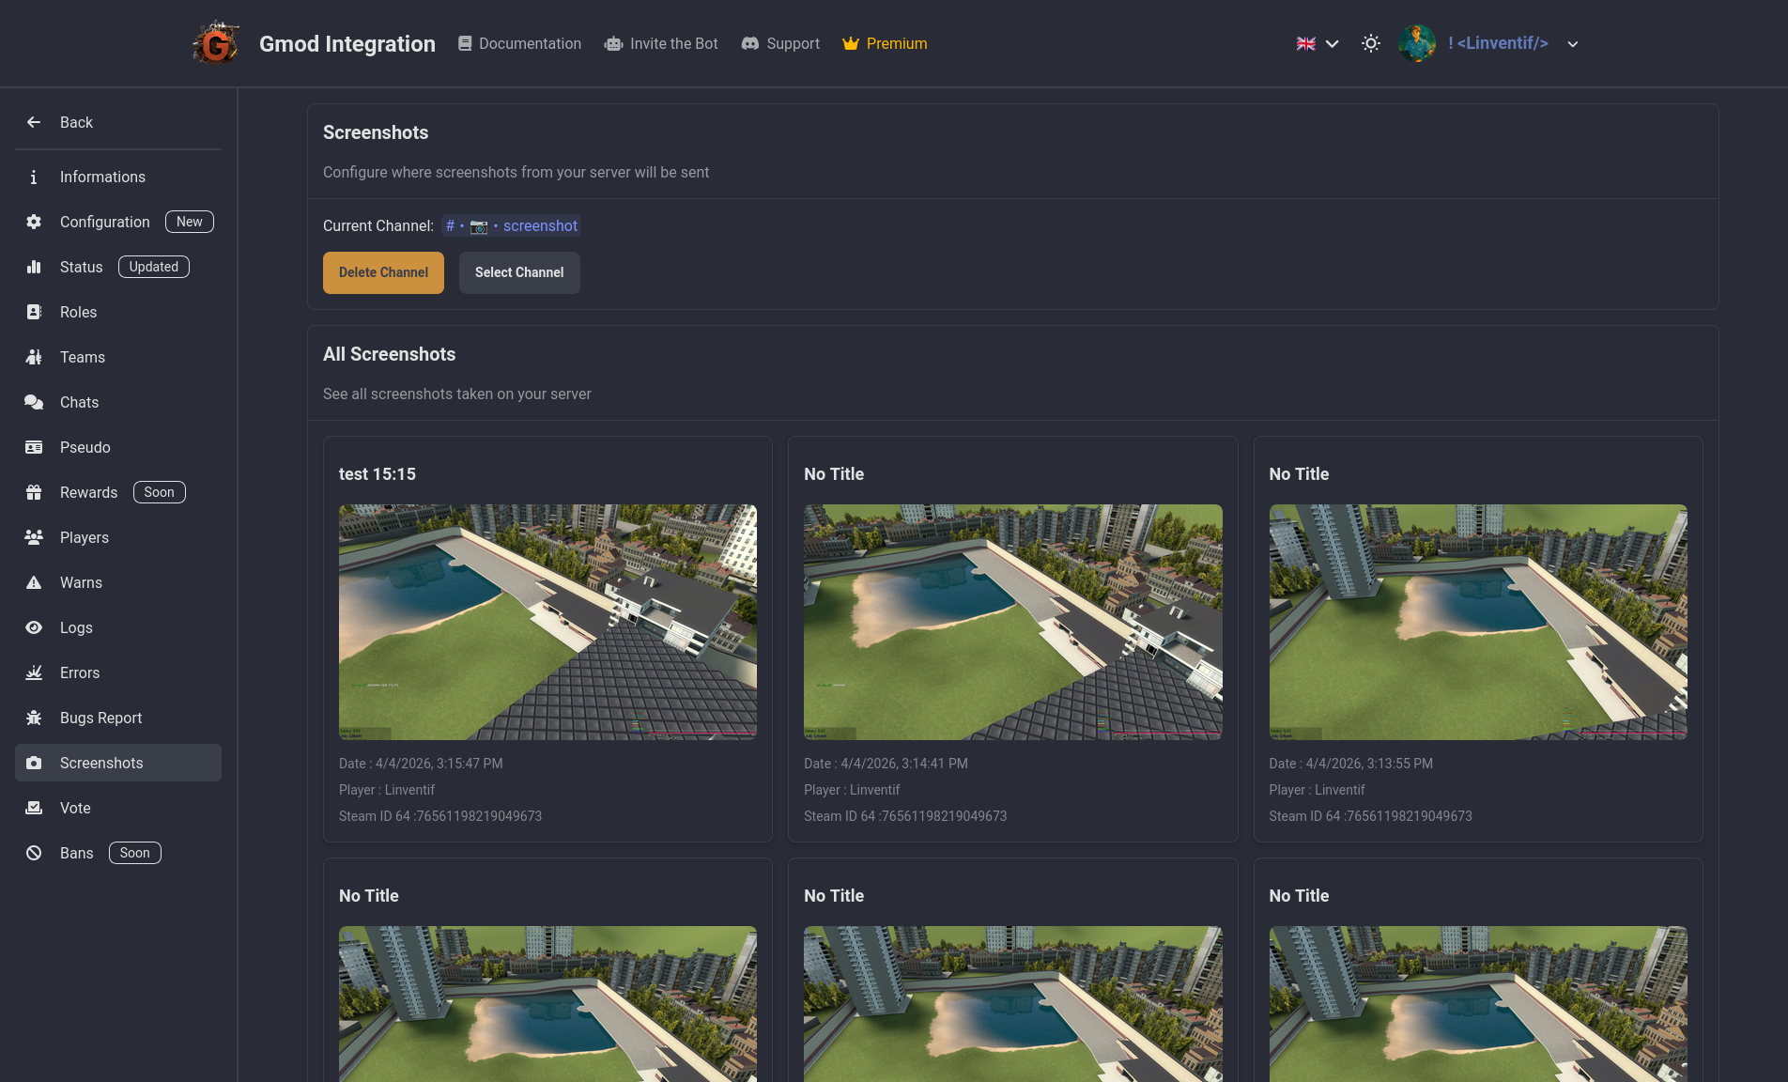Click the Gmod Integration logo icon

(x=215, y=43)
